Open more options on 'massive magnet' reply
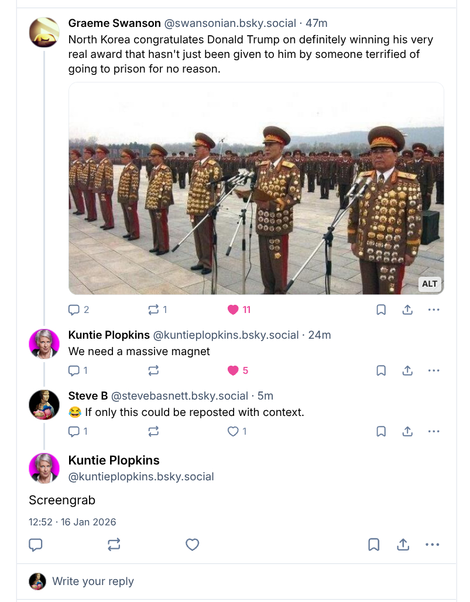The height and width of the screenshot is (602, 470). pyautogui.click(x=434, y=370)
